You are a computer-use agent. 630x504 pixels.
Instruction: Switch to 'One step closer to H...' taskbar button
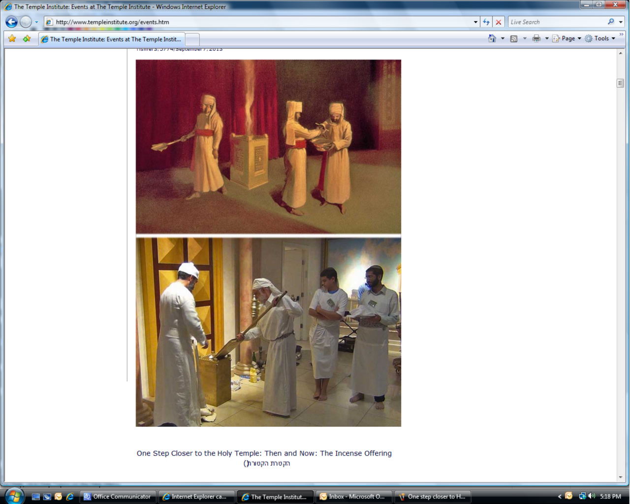click(x=433, y=497)
